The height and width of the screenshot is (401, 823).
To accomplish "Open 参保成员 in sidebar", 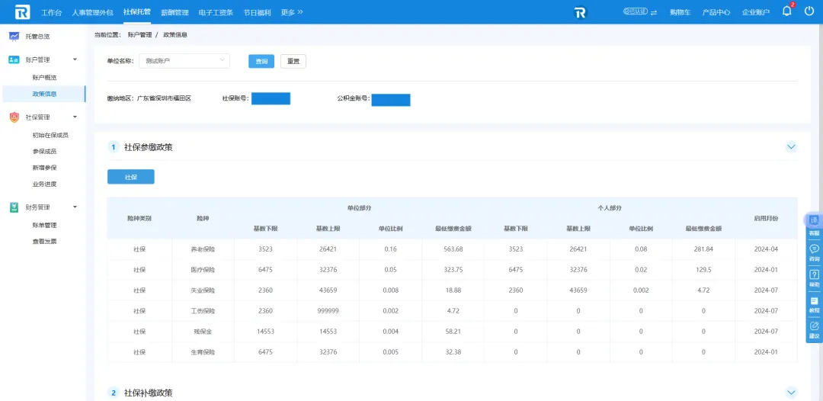I will click(44, 151).
